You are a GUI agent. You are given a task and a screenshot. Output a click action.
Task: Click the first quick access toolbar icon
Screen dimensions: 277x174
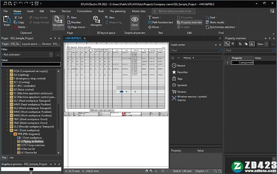coord(5,3)
